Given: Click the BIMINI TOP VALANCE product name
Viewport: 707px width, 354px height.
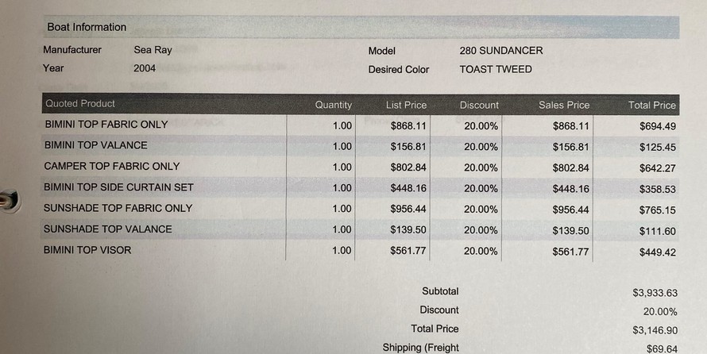Looking at the screenshot, I should (x=95, y=145).
